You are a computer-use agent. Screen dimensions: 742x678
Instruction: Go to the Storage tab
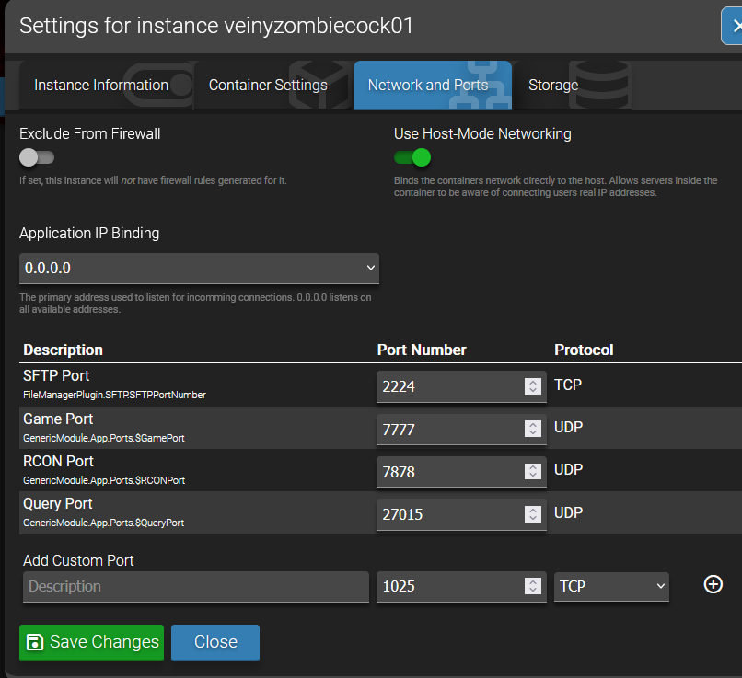point(553,86)
